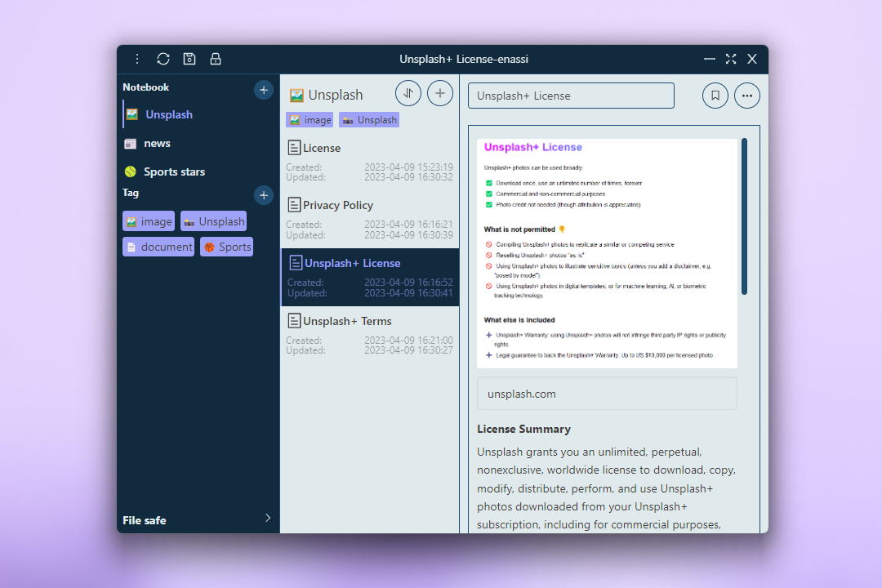
Task: Maximize the enassi window
Action: coord(731,59)
